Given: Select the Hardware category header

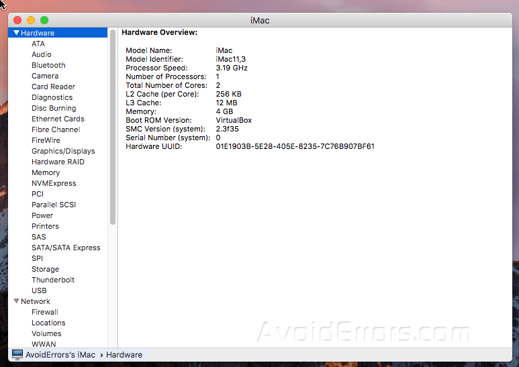Looking at the screenshot, I should coord(58,33).
